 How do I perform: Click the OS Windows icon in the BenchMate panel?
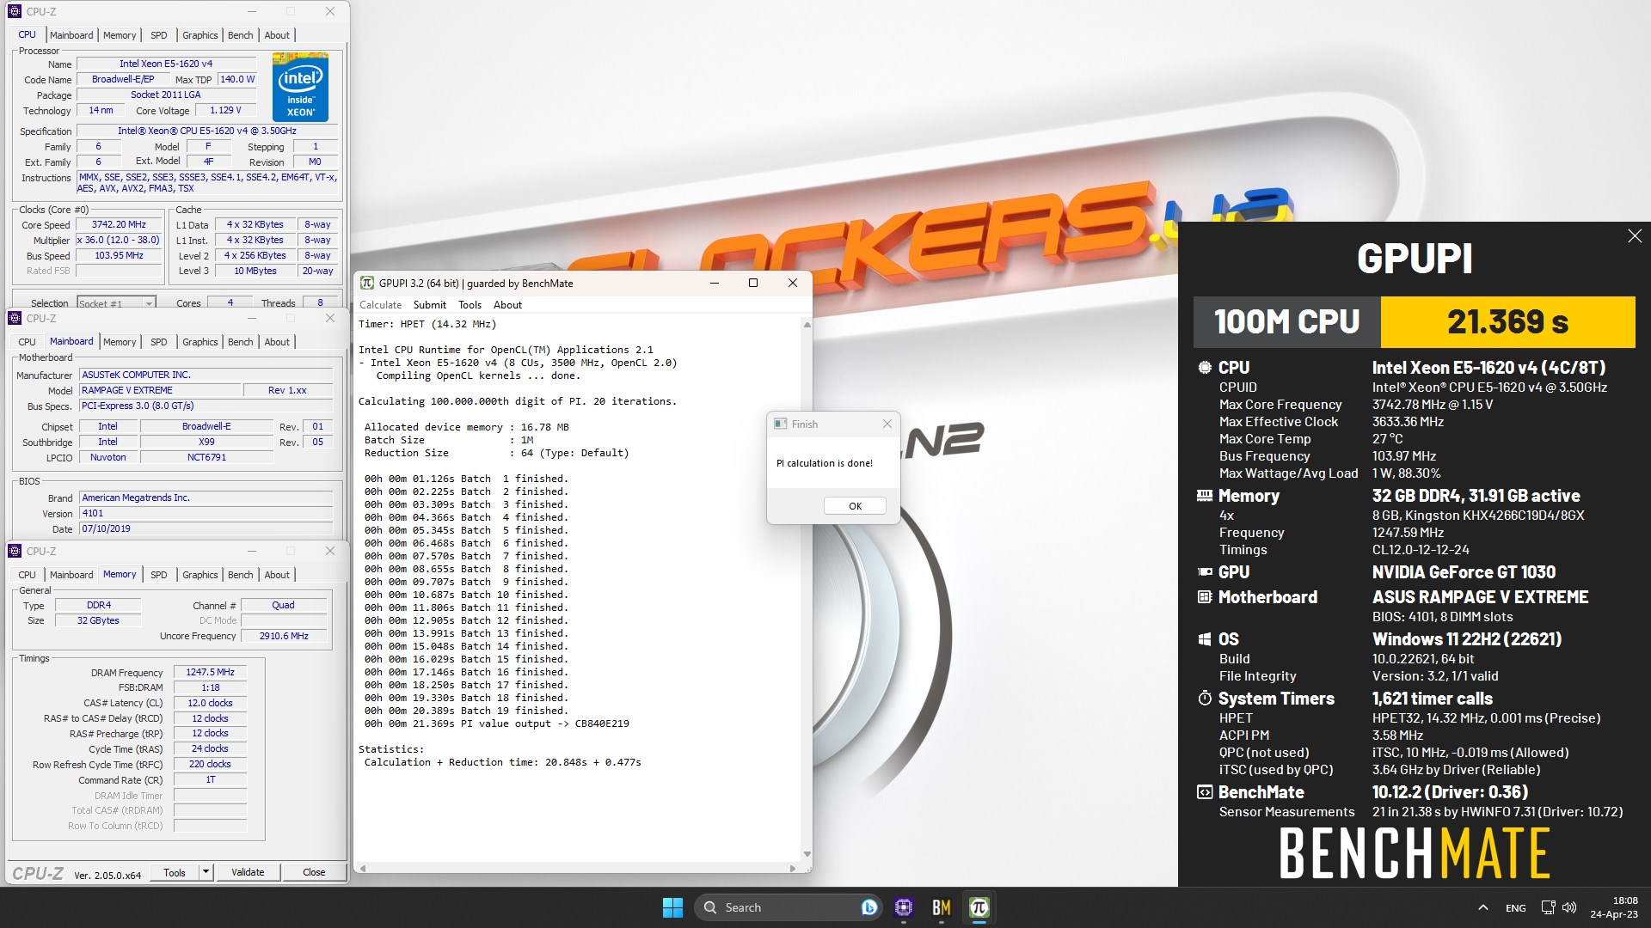1205,639
